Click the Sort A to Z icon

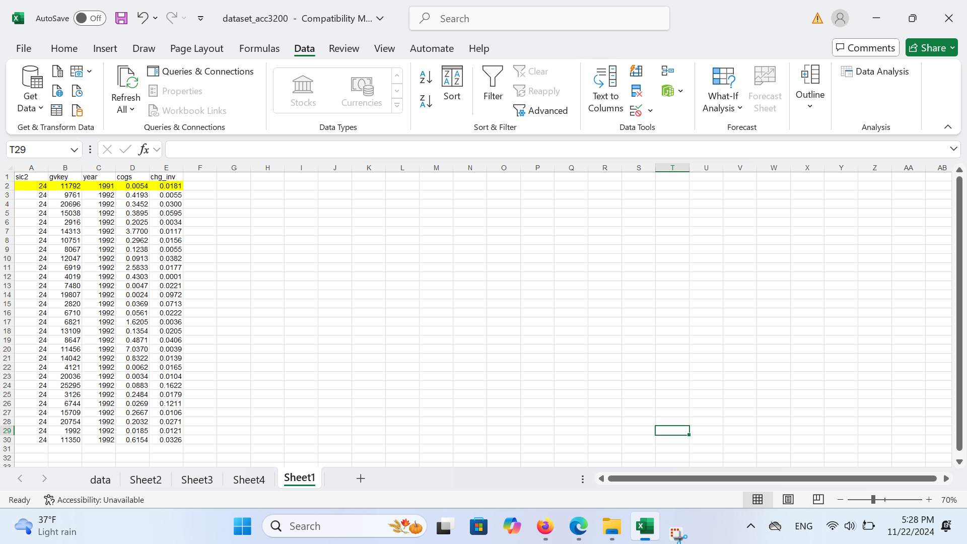(x=426, y=77)
